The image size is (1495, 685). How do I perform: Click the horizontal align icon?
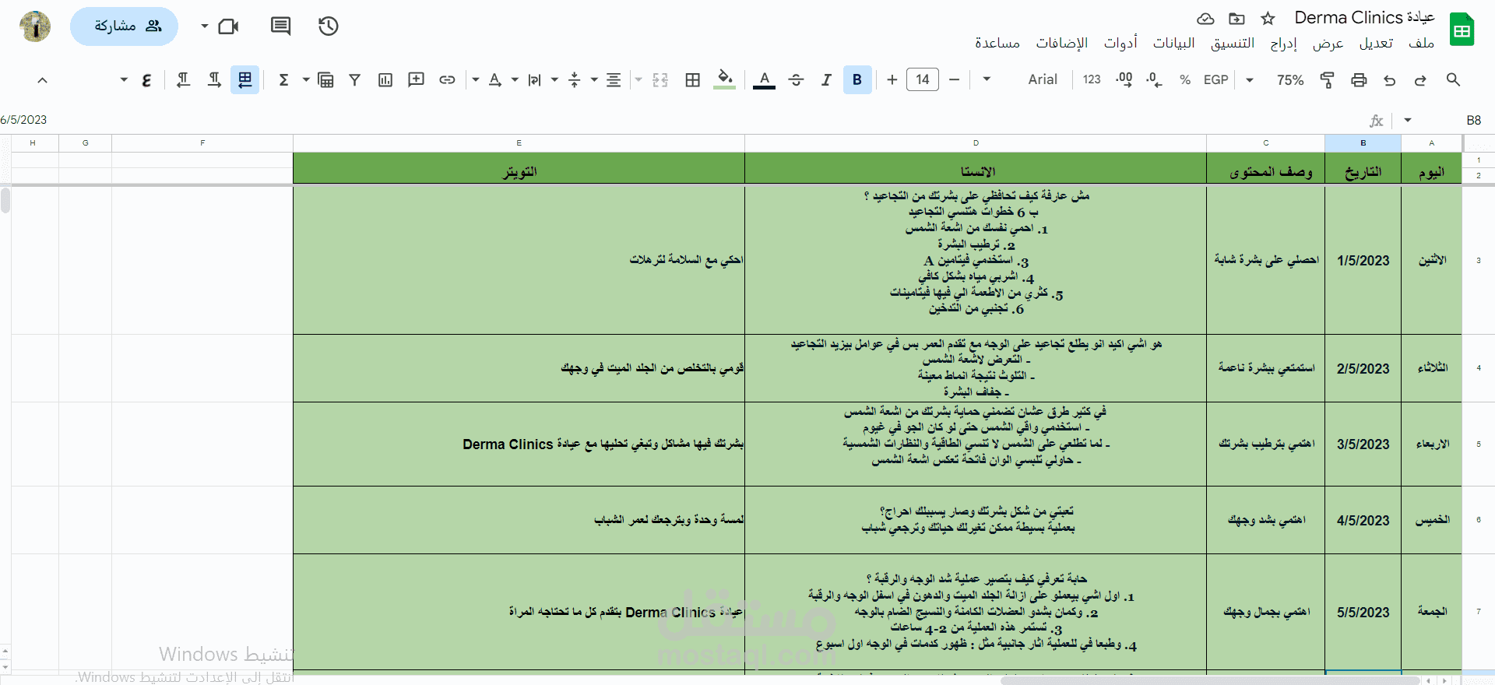614,79
